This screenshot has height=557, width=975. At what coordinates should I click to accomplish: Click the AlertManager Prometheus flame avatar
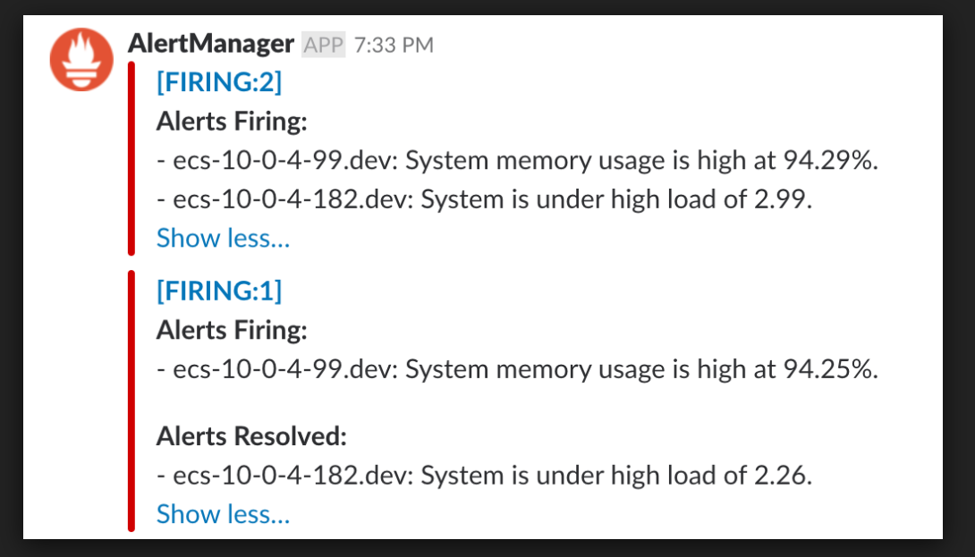click(x=81, y=60)
